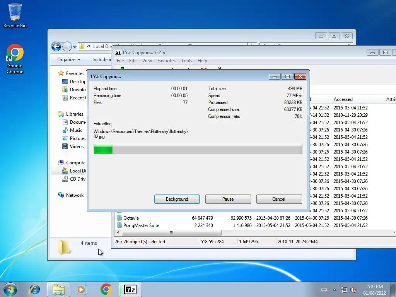This screenshot has height=297, width=396.
Task: Click the 2010-11-20 23:29 accessed date cell
Action: coord(350,115)
